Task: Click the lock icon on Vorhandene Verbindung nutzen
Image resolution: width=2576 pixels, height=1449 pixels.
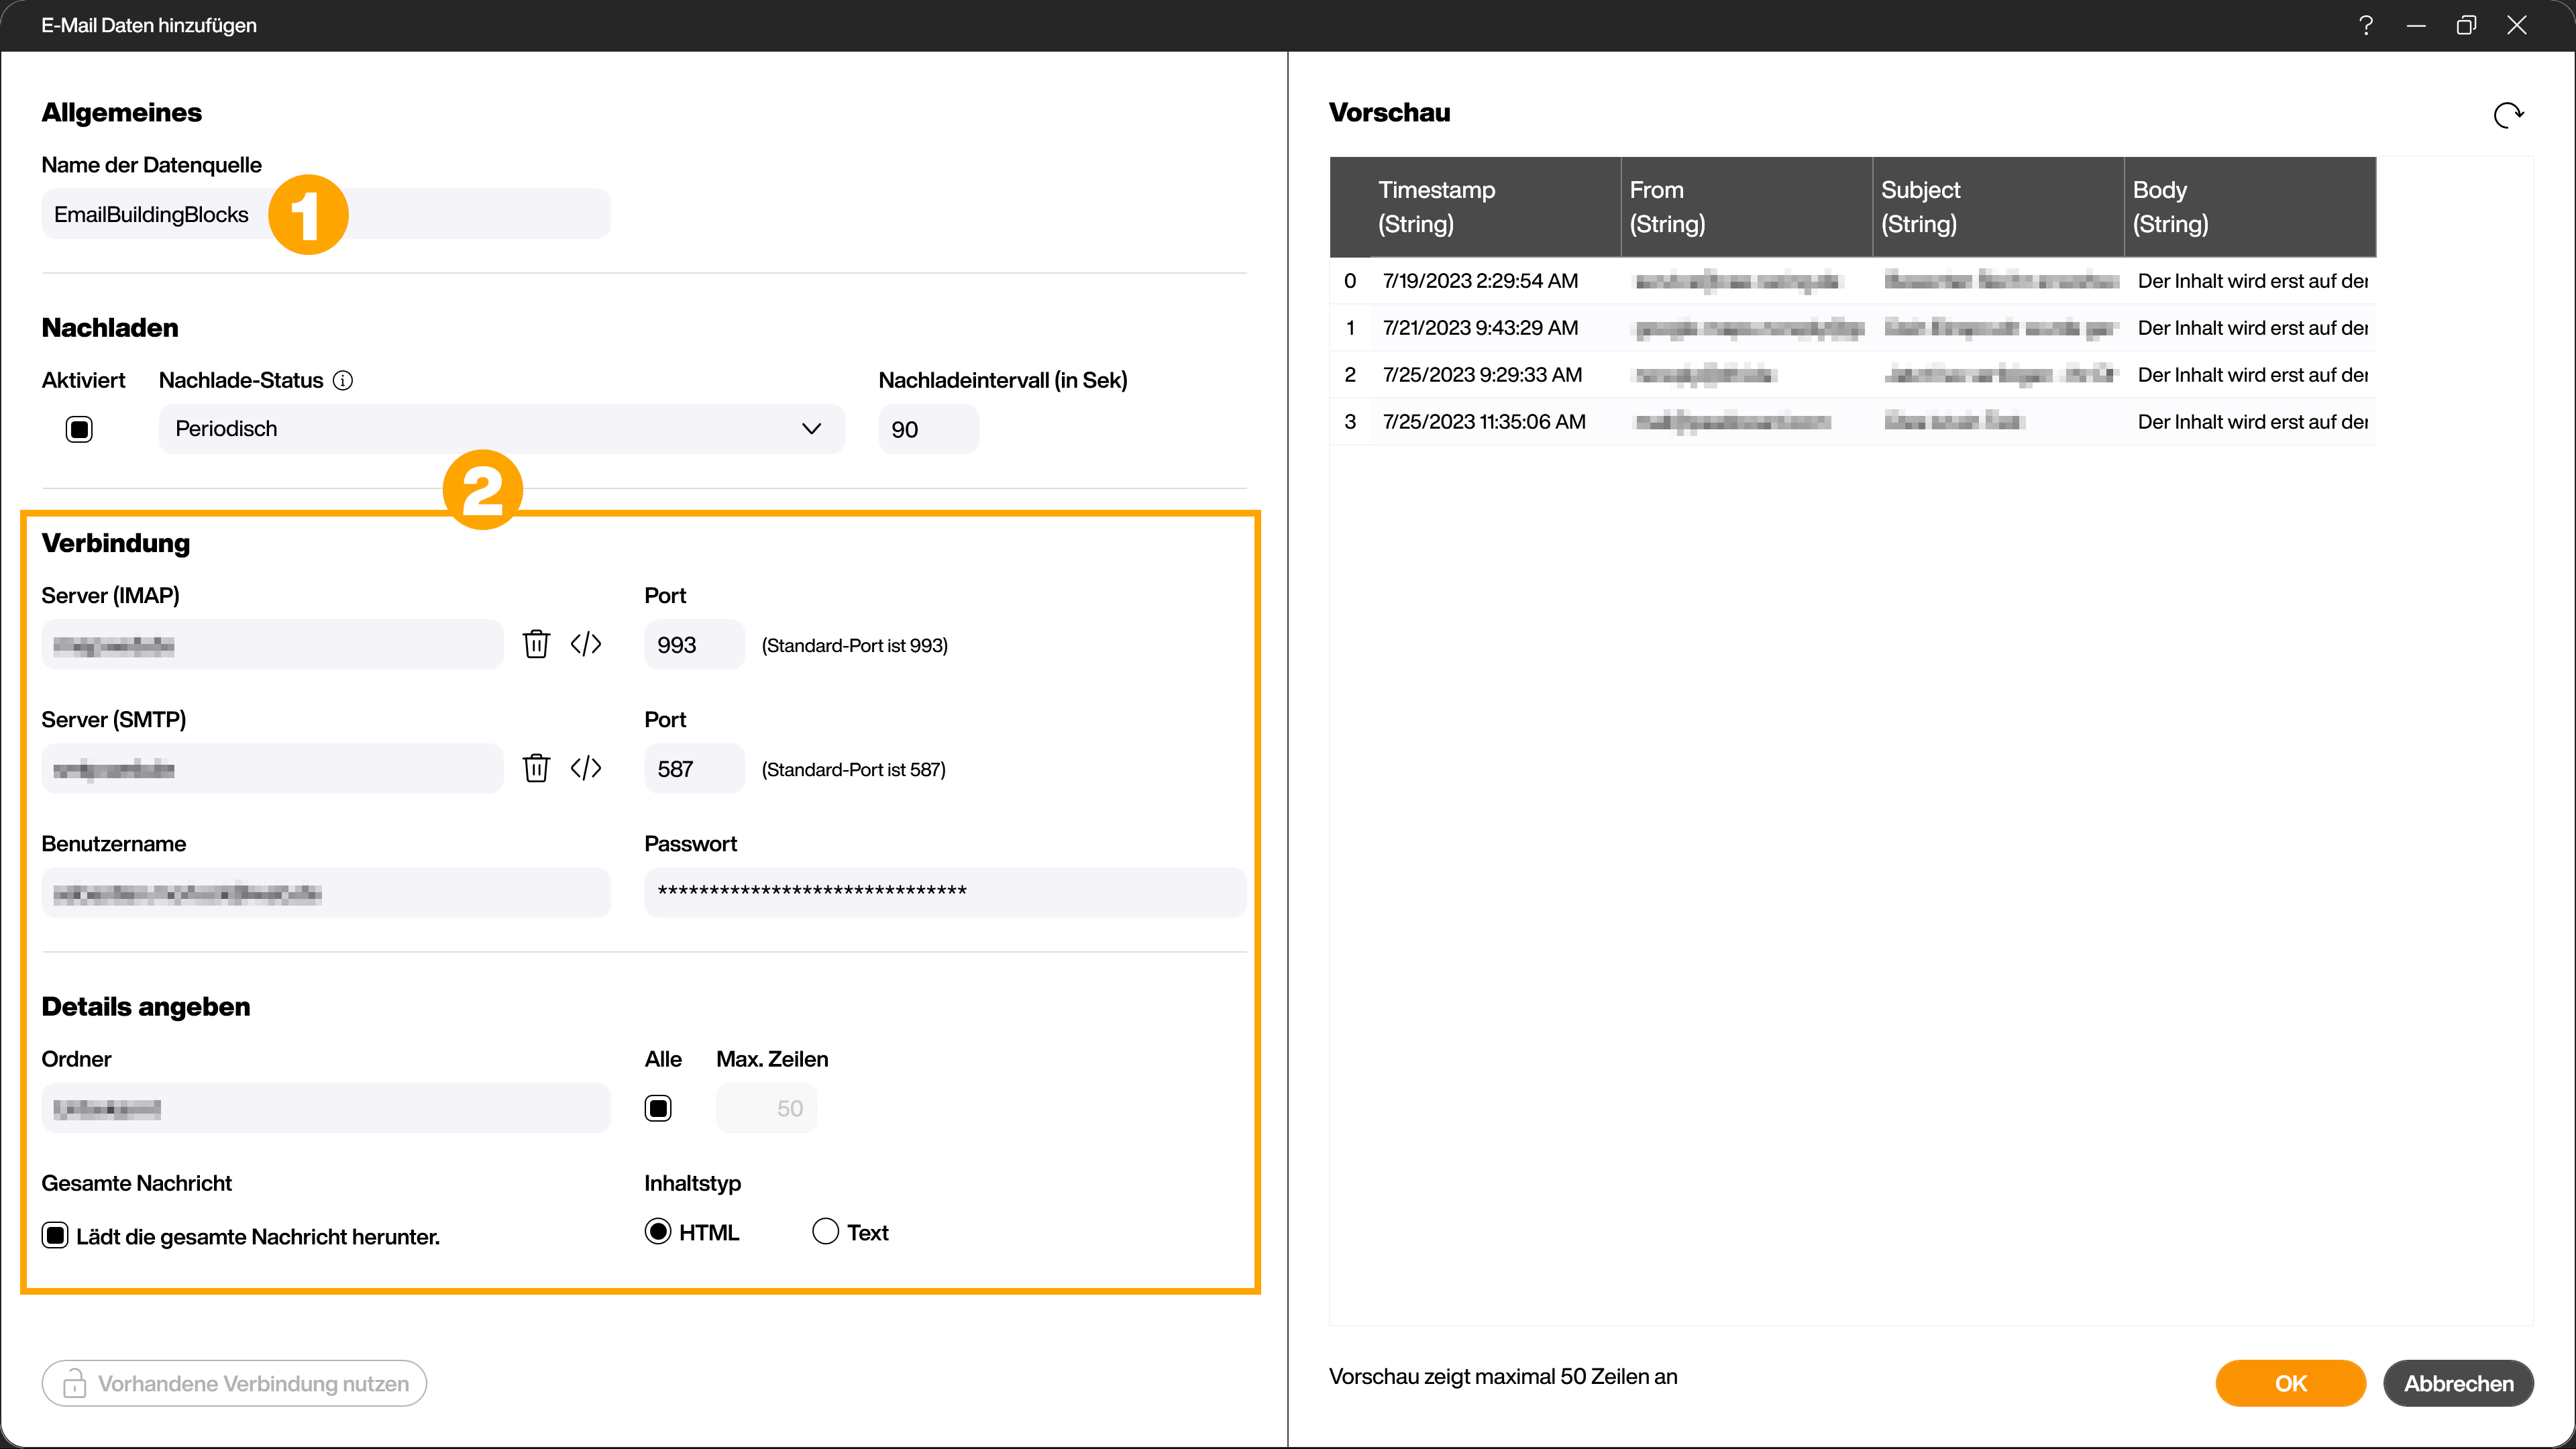Action: (74, 1382)
